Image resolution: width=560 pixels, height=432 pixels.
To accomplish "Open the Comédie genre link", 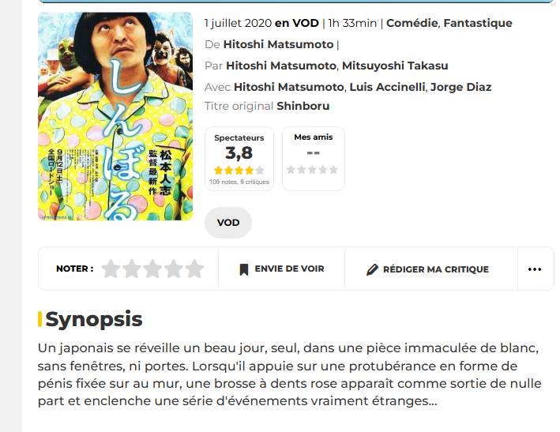I will click(412, 23).
